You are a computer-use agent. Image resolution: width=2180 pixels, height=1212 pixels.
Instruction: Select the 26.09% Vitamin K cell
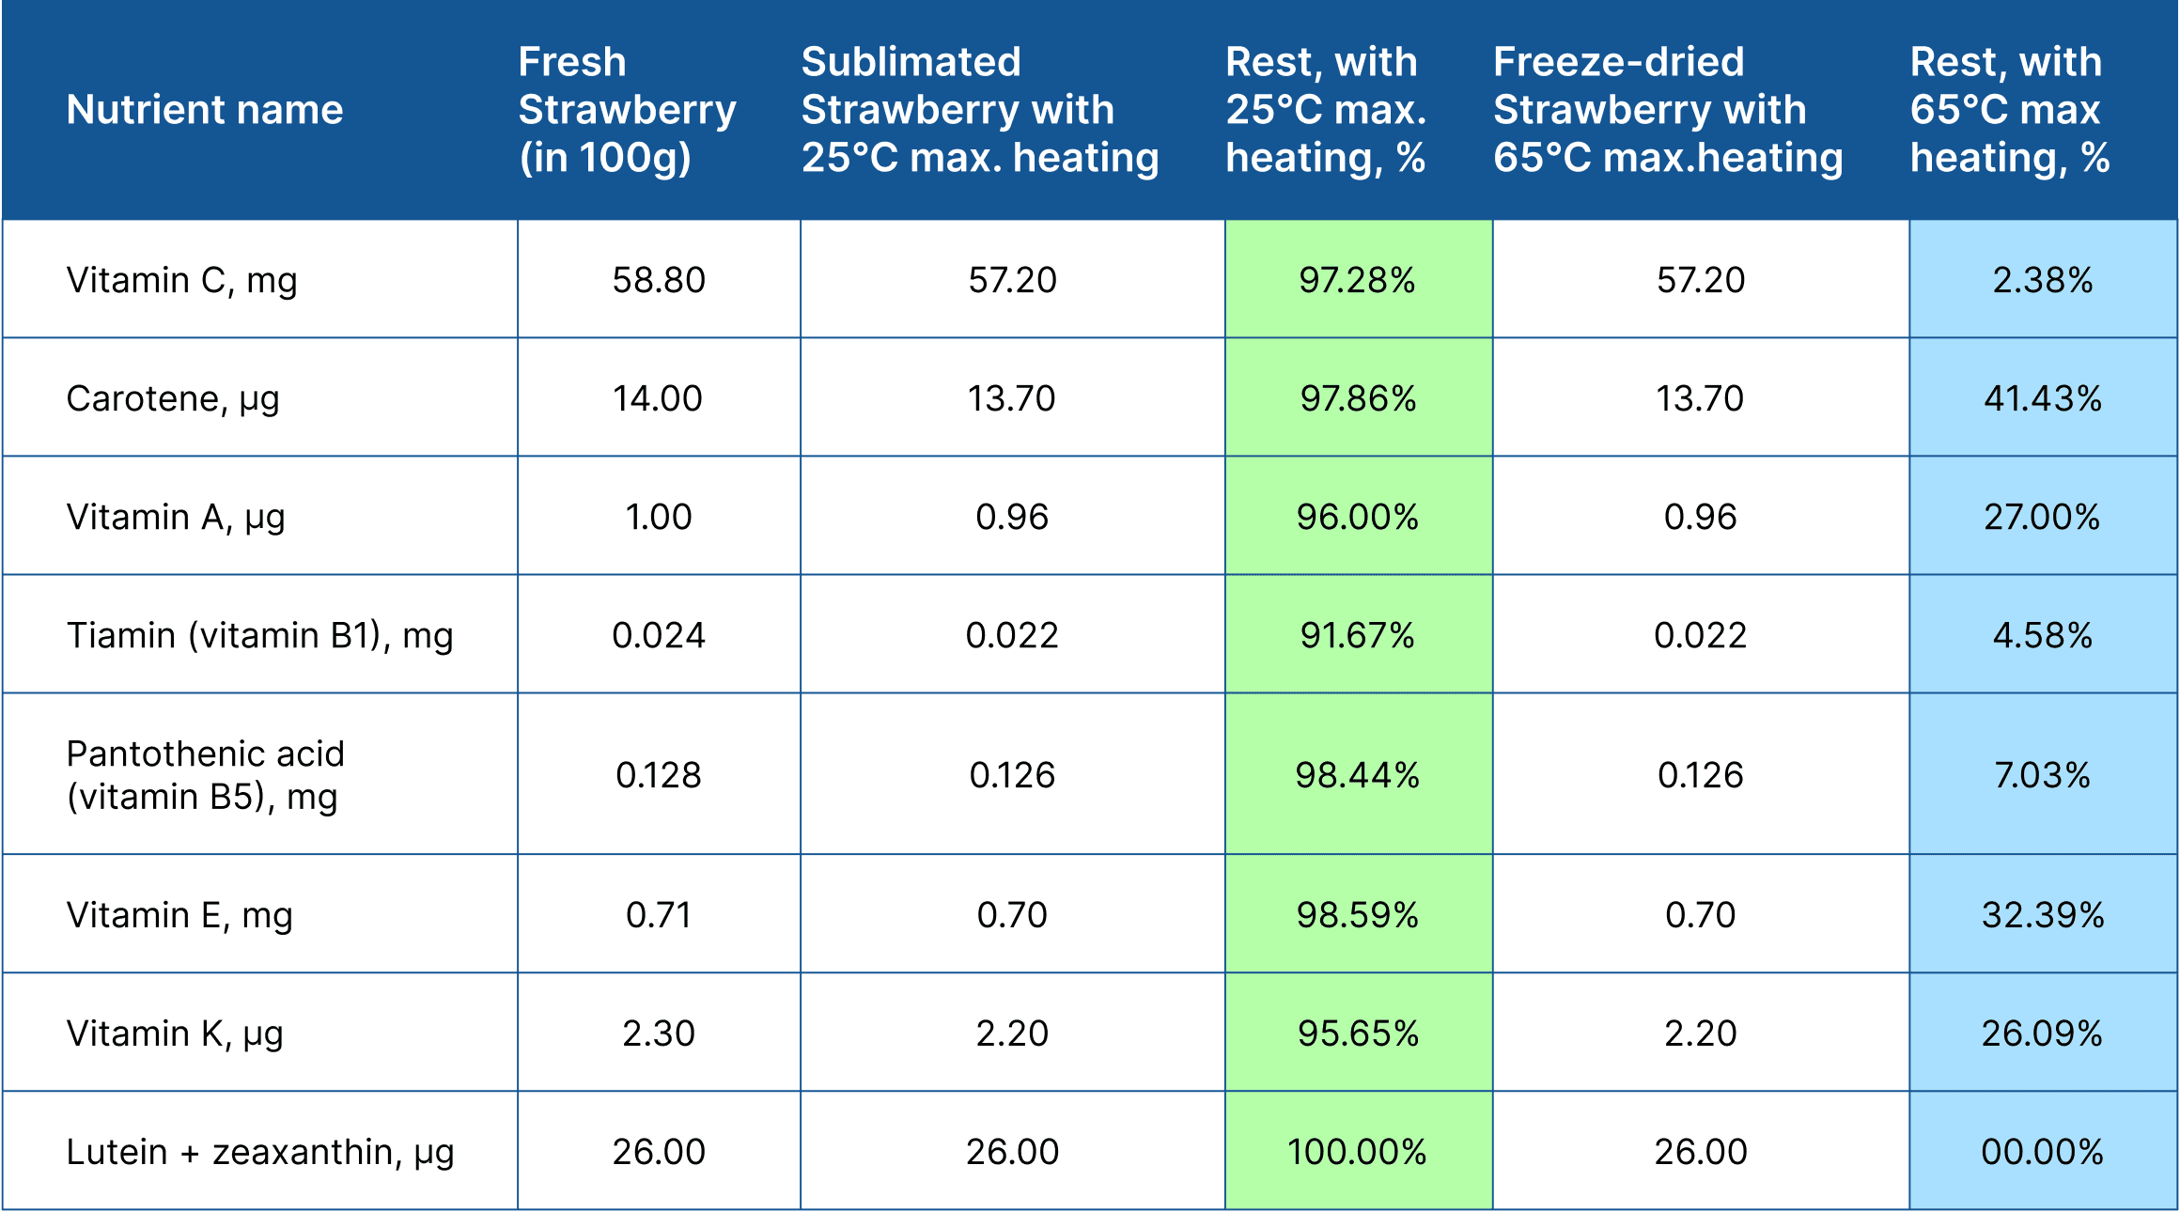click(2043, 1033)
